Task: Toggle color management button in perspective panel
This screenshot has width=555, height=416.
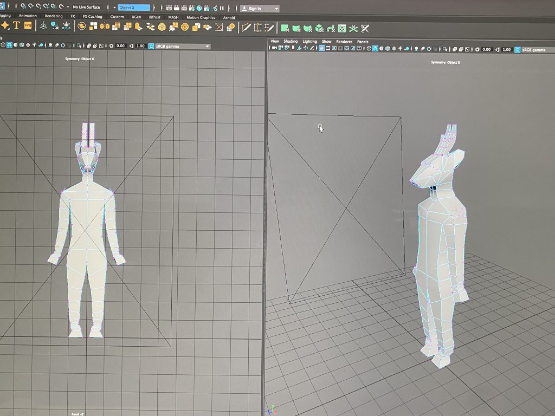Action: pos(517,49)
